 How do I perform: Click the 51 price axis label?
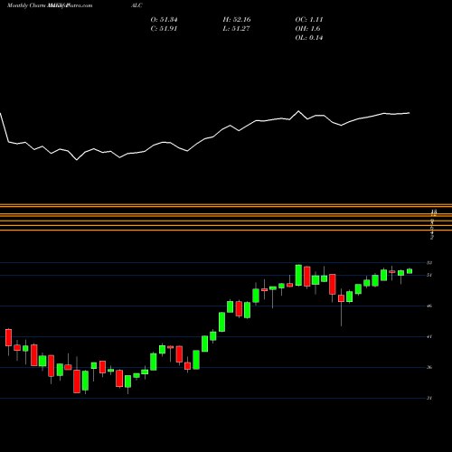pyautogui.click(x=429, y=275)
